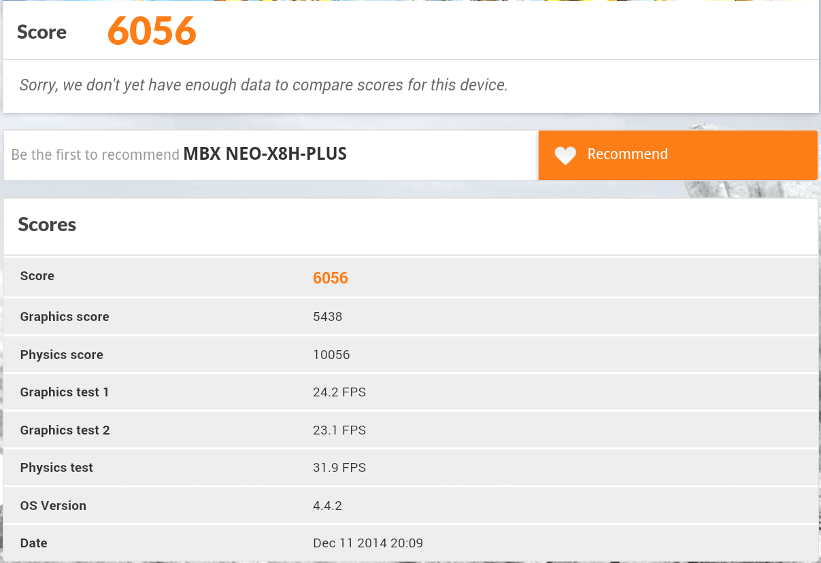The image size is (821, 563).
Task: Select the 31.9 FPS value
Action: pos(339,467)
